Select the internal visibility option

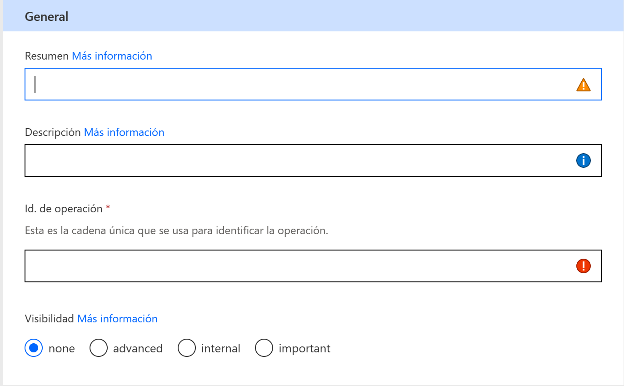[x=187, y=348]
